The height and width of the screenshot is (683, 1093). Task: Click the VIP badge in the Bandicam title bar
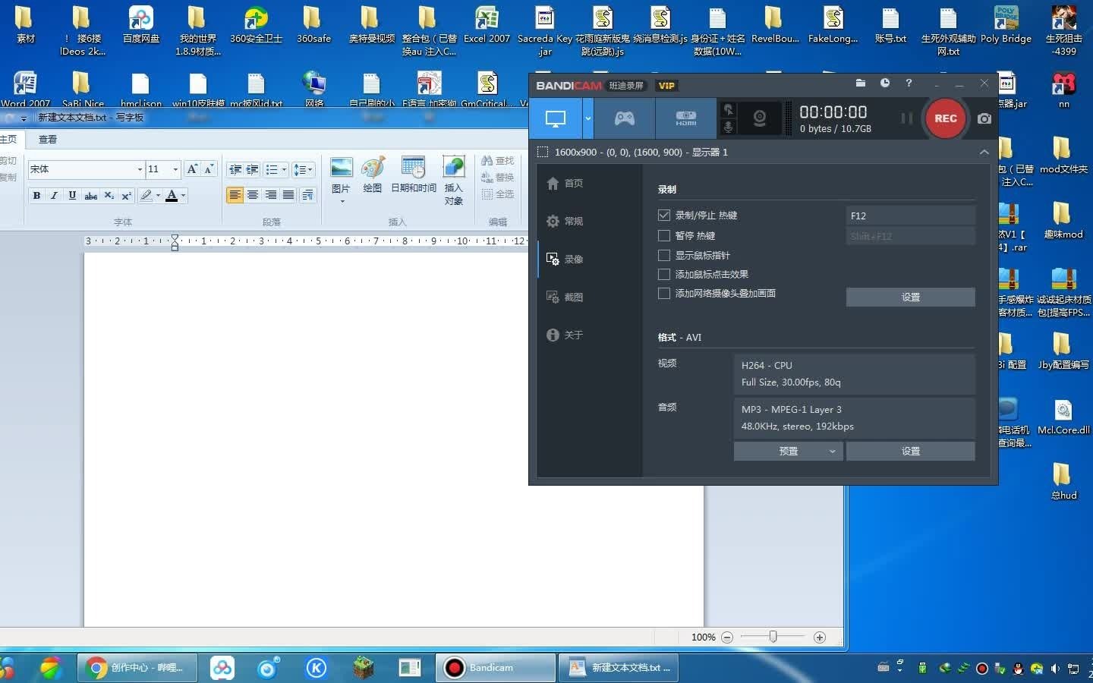pyautogui.click(x=666, y=86)
